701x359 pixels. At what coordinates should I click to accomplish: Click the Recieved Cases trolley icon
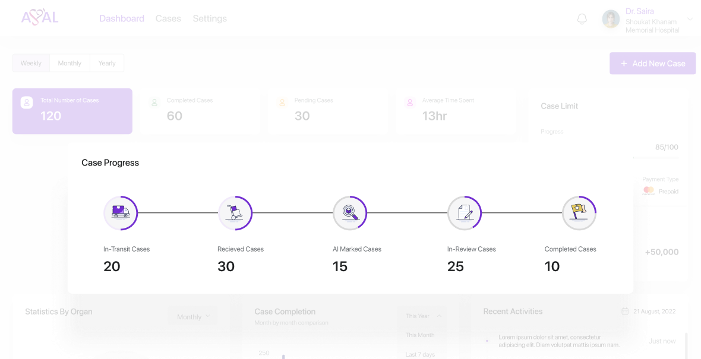coord(235,213)
